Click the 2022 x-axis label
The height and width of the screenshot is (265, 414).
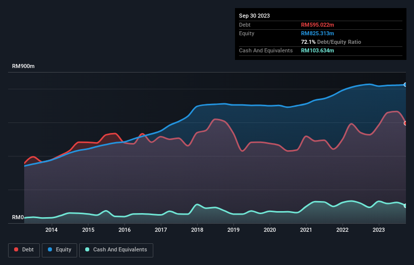342,230
